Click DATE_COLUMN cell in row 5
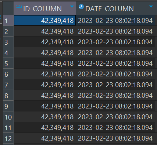Screen dimensions: 157x145 click(x=115, y=63)
